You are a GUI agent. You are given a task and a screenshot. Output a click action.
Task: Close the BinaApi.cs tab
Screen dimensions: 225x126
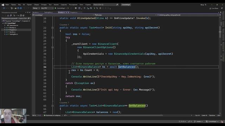69,13
